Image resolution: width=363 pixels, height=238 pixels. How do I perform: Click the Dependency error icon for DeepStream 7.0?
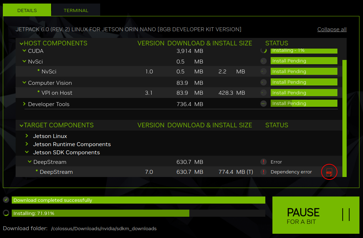pyautogui.click(x=263, y=172)
